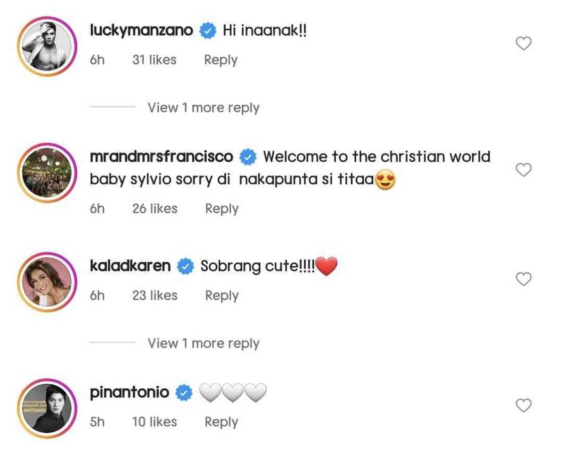Screen dimensions: 562x460
Task: Like mrandmrsfrancisco's comment with the heart
Action: click(x=523, y=170)
